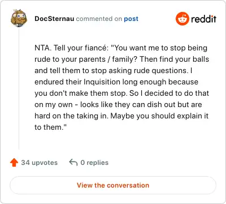Open "View the conversation" button
Viewport: 226px width, 204px height.
[x=113, y=185]
